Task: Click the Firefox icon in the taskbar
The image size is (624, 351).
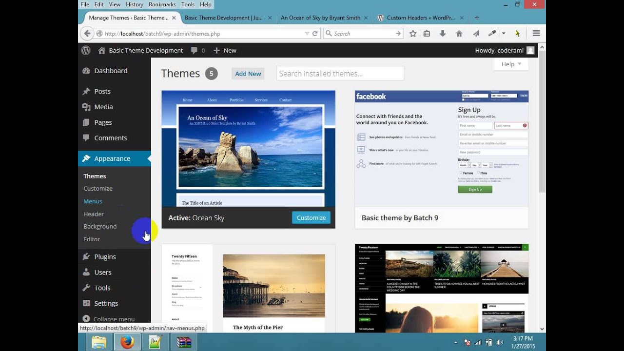Action: [127, 342]
